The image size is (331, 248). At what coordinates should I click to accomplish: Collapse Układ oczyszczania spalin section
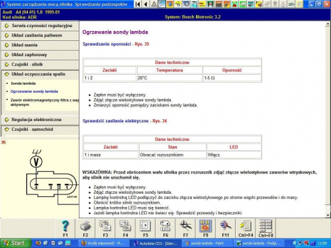pos(40,74)
